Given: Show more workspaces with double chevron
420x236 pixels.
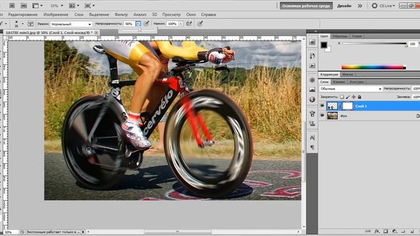Looking at the screenshot, I should (360, 6).
